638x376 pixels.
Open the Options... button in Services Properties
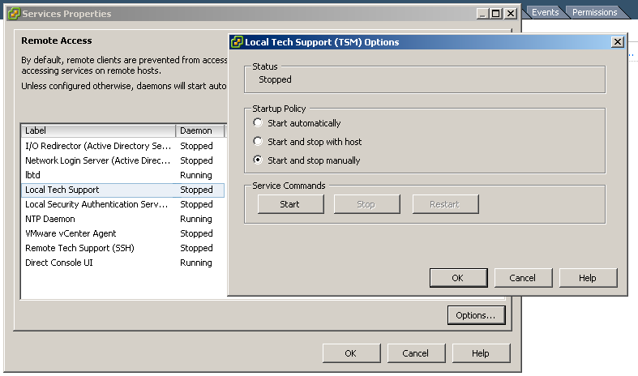[476, 315]
